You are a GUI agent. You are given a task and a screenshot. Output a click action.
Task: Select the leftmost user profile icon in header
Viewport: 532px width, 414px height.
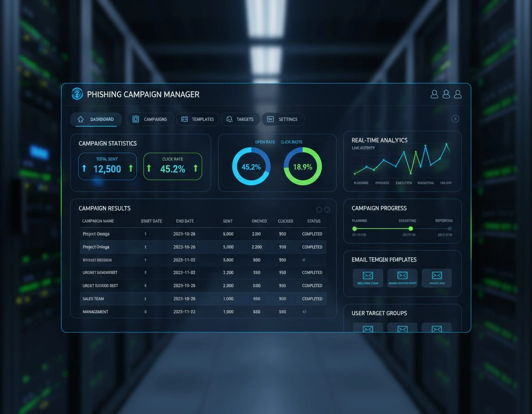point(434,94)
